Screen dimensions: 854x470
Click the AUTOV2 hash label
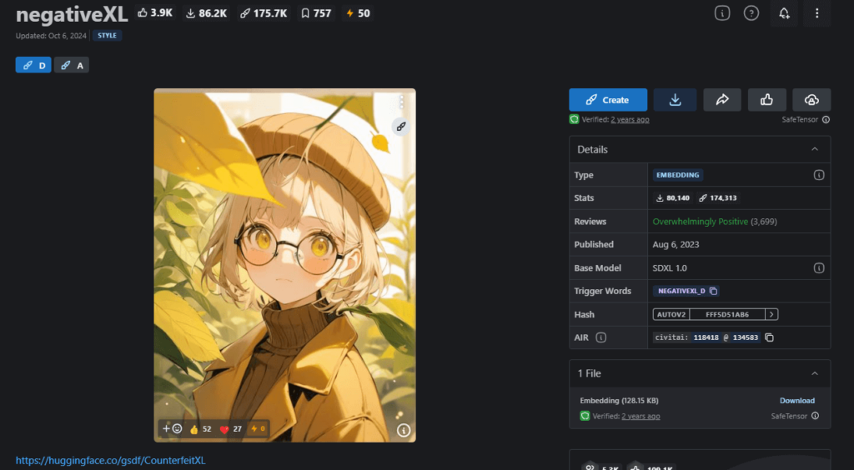(x=671, y=314)
